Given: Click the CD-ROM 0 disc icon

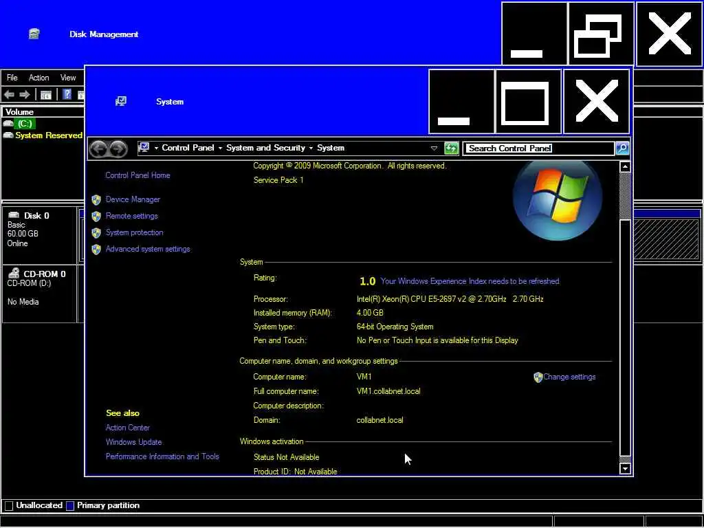Looking at the screenshot, I should pyautogui.click(x=14, y=273).
